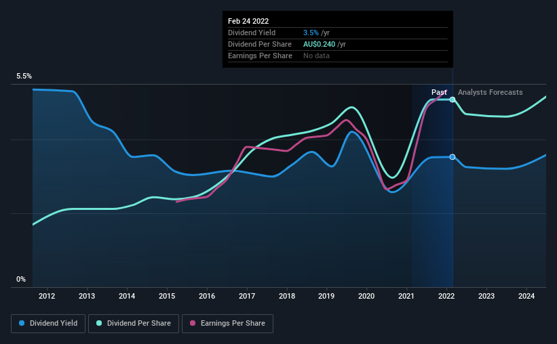Image resolution: width=557 pixels, height=344 pixels.
Task: Click the Past label on chart
Action: 439,92
